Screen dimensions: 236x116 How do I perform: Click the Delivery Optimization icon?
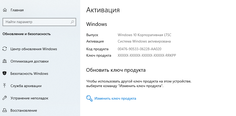pos(5,61)
